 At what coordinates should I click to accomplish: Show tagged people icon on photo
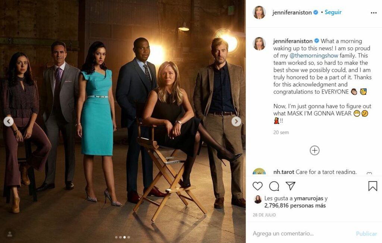click(x=10, y=234)
